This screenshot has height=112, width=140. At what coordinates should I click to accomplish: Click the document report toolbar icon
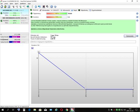click(x=32, y=7)
